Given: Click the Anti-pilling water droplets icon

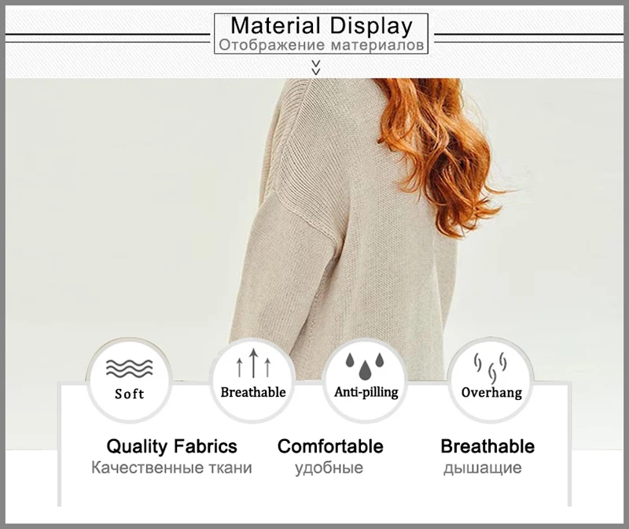Looking at the screenshot, I should 365,366.
